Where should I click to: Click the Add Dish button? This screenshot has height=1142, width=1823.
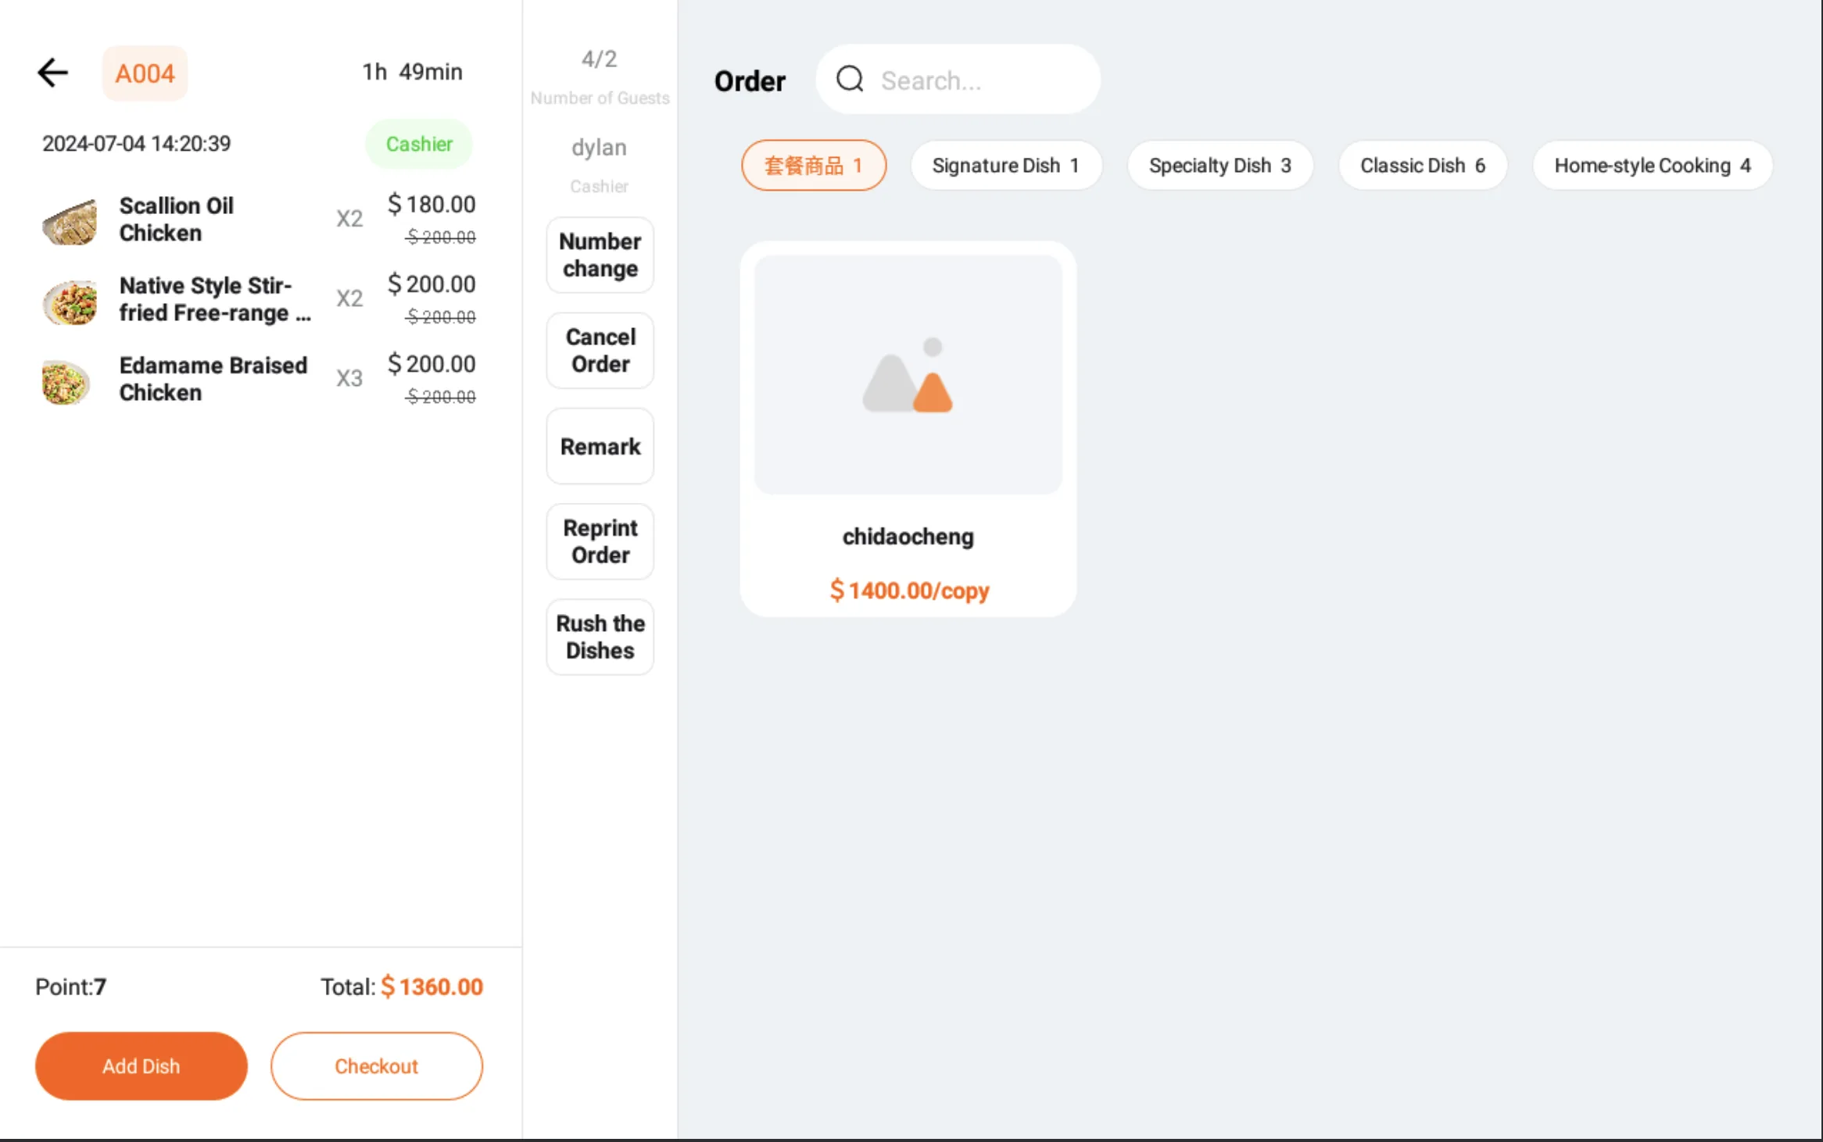tap(141, 1066)
